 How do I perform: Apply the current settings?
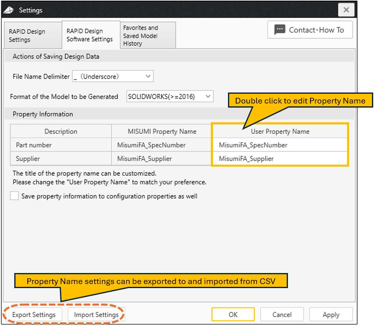[x=331, y=315]
